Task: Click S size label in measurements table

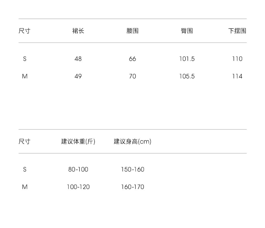Action: [x=25, y=59]
